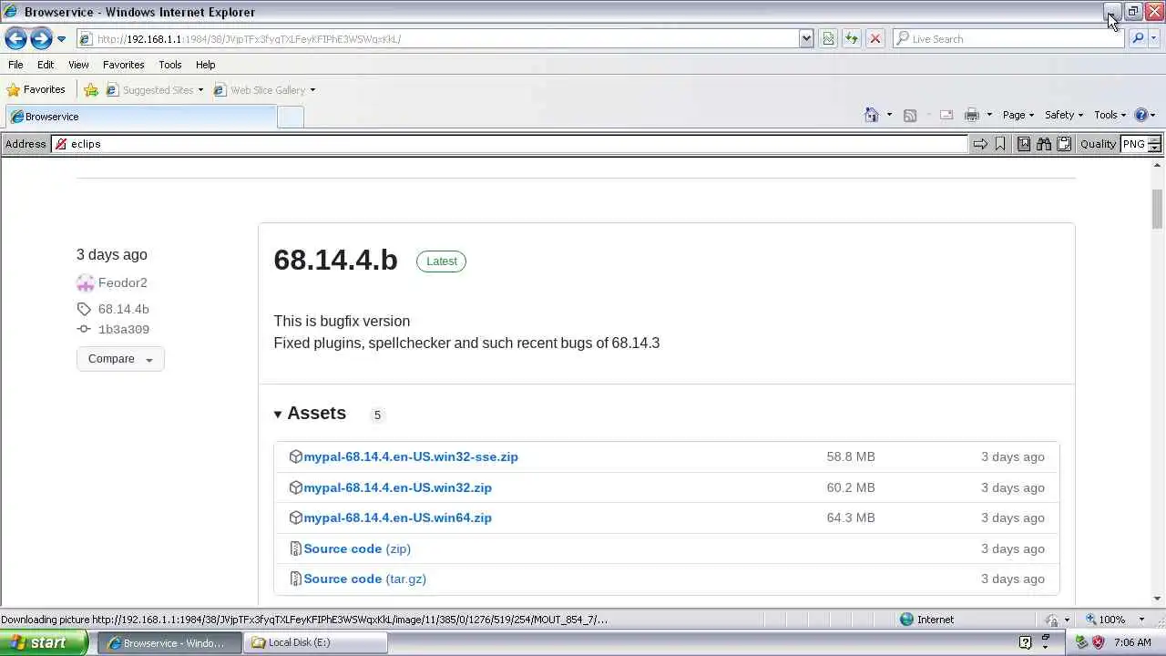The height and width of the screenshot is (656, 1166).
Task: Stop loading with the red X icon
Action: pos(874,39)
